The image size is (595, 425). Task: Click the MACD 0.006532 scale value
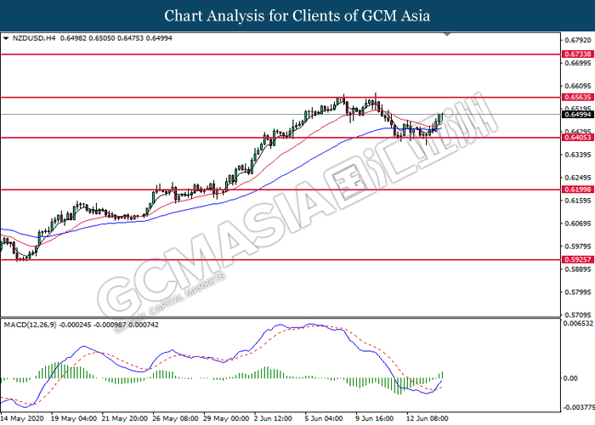pyautogui.click(x=579, y=323)
